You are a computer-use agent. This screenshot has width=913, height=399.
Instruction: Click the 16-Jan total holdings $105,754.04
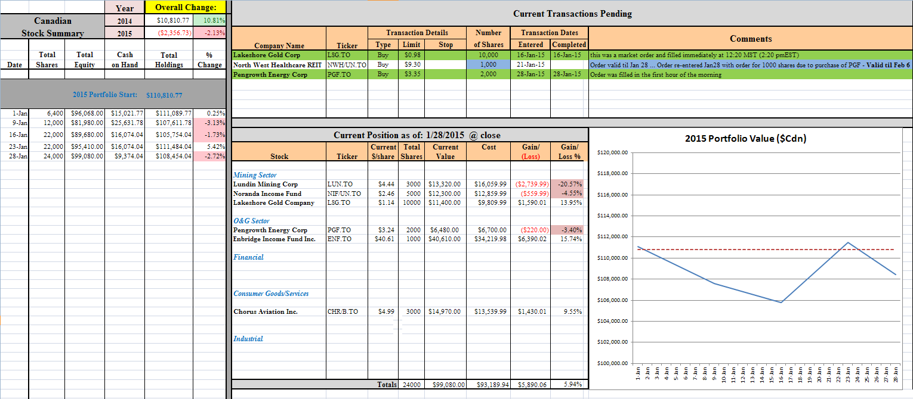click(169, 135)
